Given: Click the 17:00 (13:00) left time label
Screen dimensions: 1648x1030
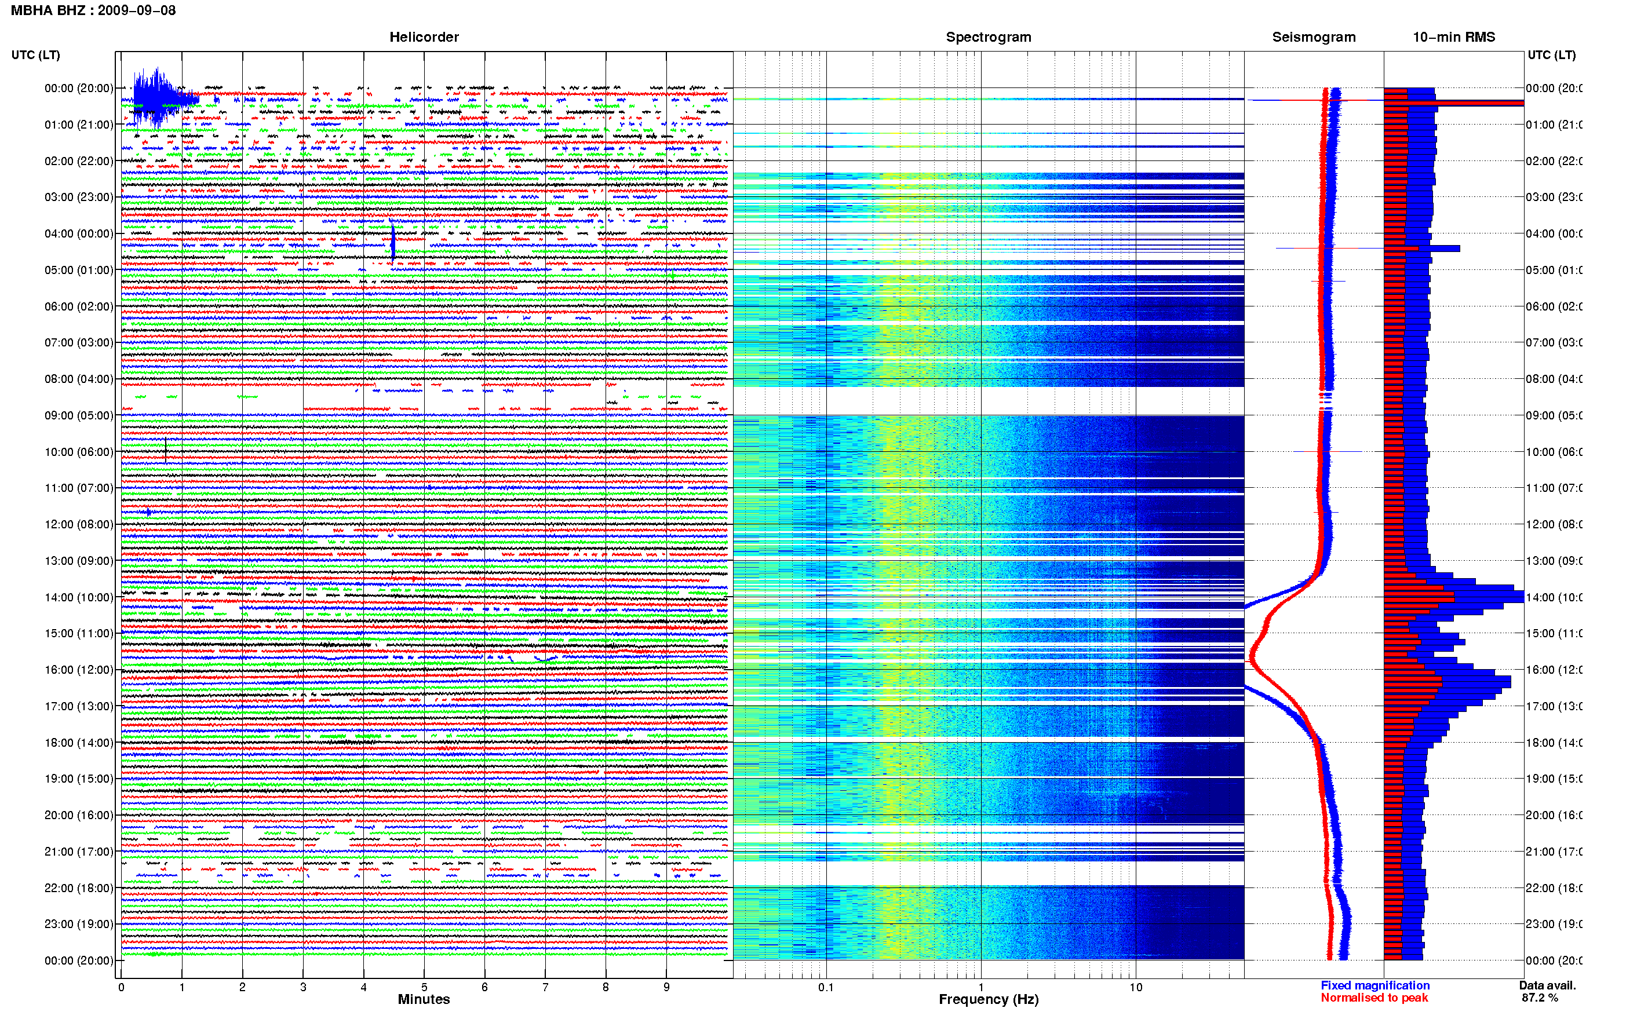Looking at the screenshot, I should pos(79,706).
